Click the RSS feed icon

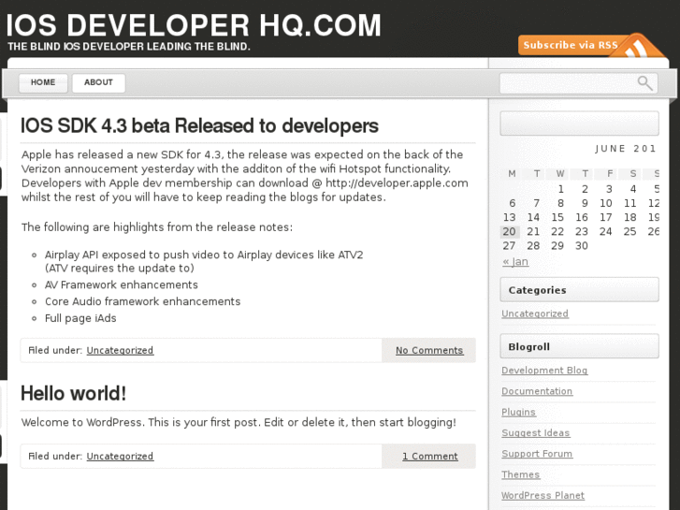click(x=637, y=47)
